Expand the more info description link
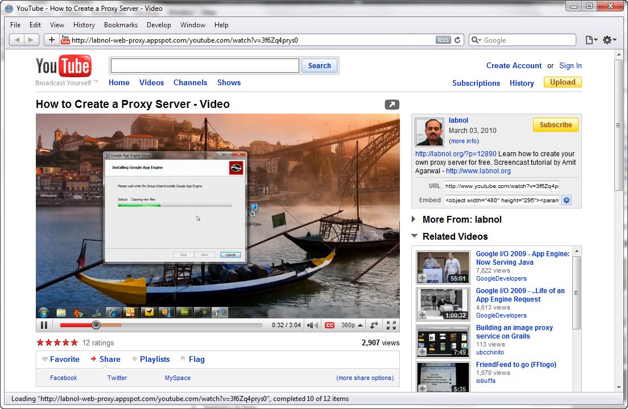Viewport: 628px width, 409px height. pyautogui.click(x=464, y=141)
